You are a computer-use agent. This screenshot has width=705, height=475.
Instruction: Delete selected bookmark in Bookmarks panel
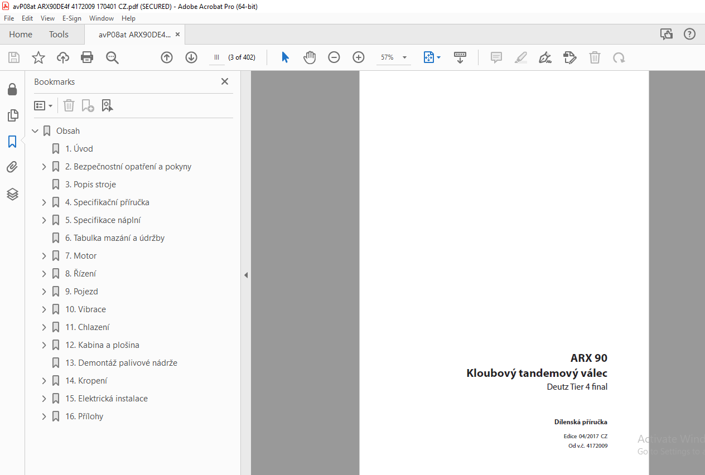pyautogui.click(x=69, y=105)
